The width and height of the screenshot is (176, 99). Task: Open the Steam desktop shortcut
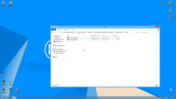point(3,75)
